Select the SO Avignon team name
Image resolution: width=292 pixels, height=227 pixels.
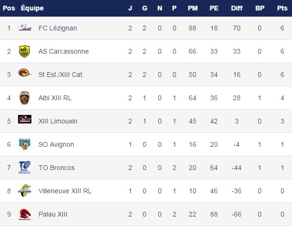(x=56, y=144)
